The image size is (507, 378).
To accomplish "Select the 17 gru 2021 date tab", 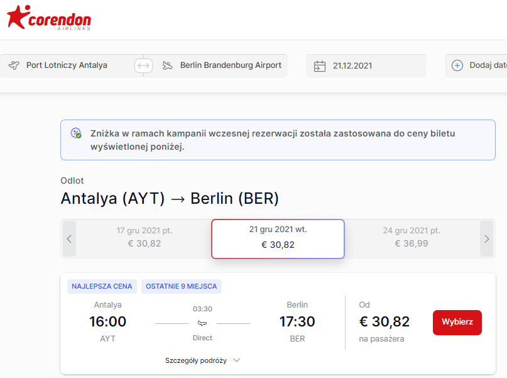I will pyautogui.click(x=144, y=237).
